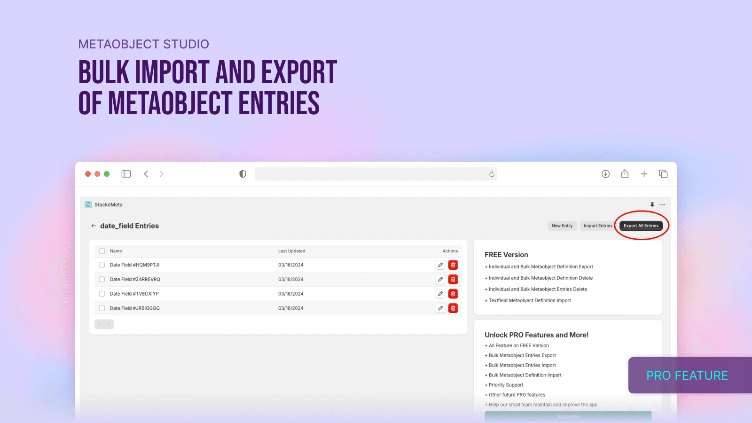
Task: Click the StackdMeta app logo
Action: pos(88,204)
